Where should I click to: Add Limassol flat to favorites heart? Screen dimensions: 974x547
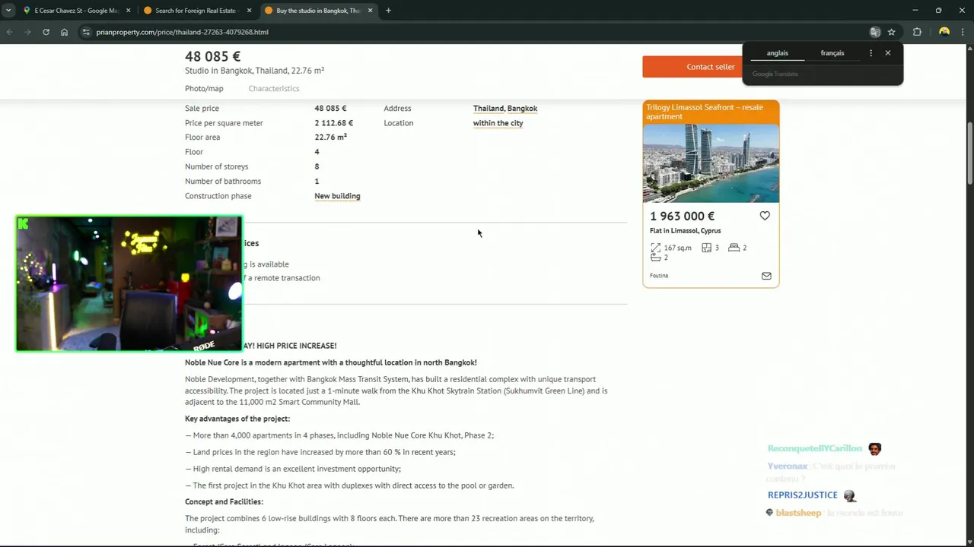765,216
